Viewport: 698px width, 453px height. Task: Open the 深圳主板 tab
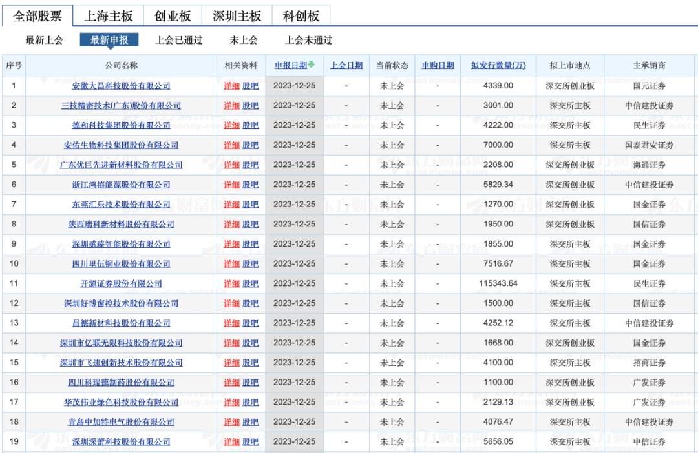[x=237, y=16]
